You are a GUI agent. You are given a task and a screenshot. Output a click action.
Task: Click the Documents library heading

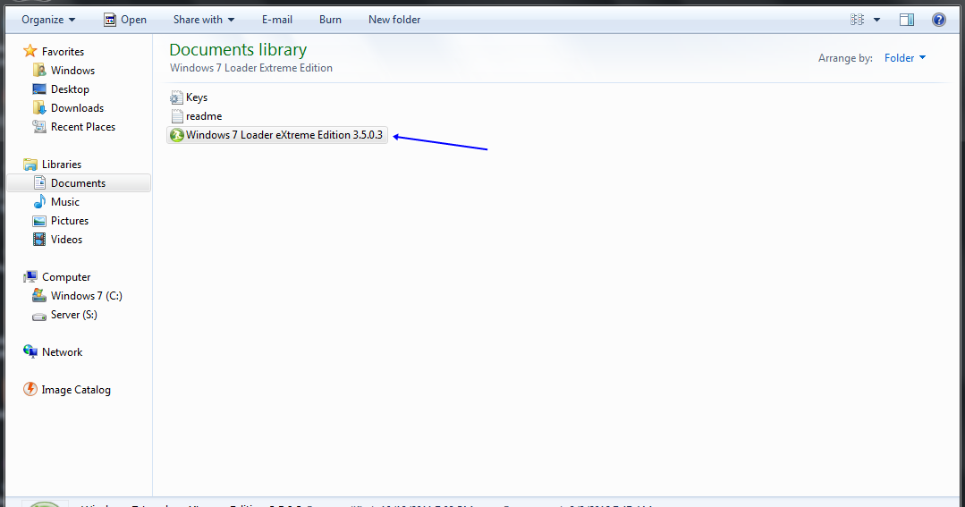coord(238,50)
